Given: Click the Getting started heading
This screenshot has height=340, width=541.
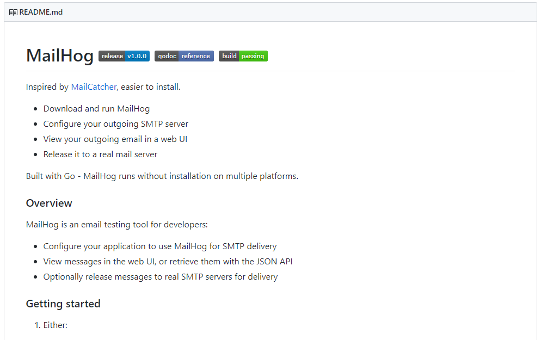Looking at the screenshot, I should pos(63,304).
